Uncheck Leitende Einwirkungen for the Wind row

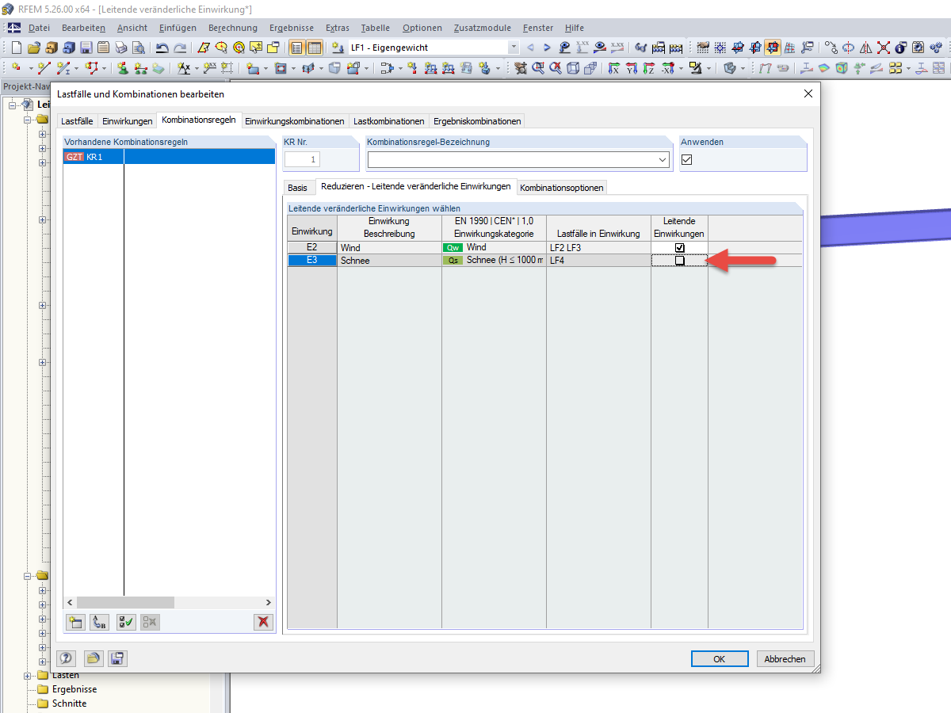click(679, 247)
